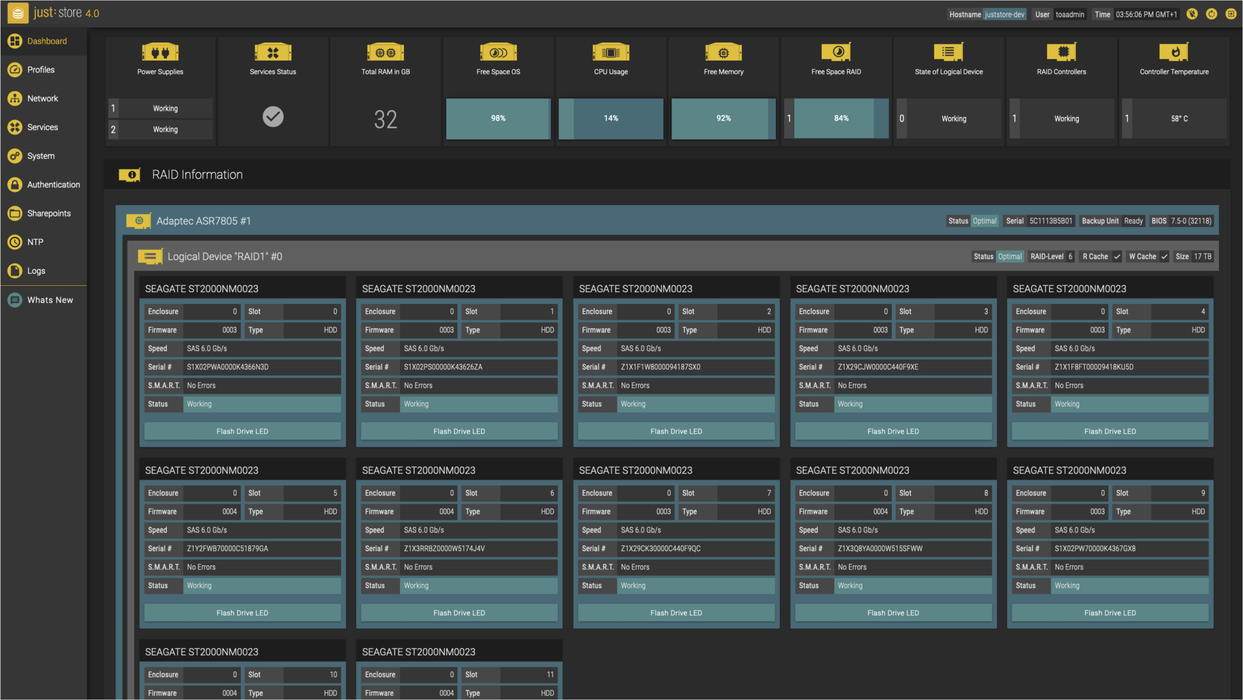Image resolution: width=1243 pixels, height=700 pixels.
Task: Click the Services Status card icon
Action: 273,52
